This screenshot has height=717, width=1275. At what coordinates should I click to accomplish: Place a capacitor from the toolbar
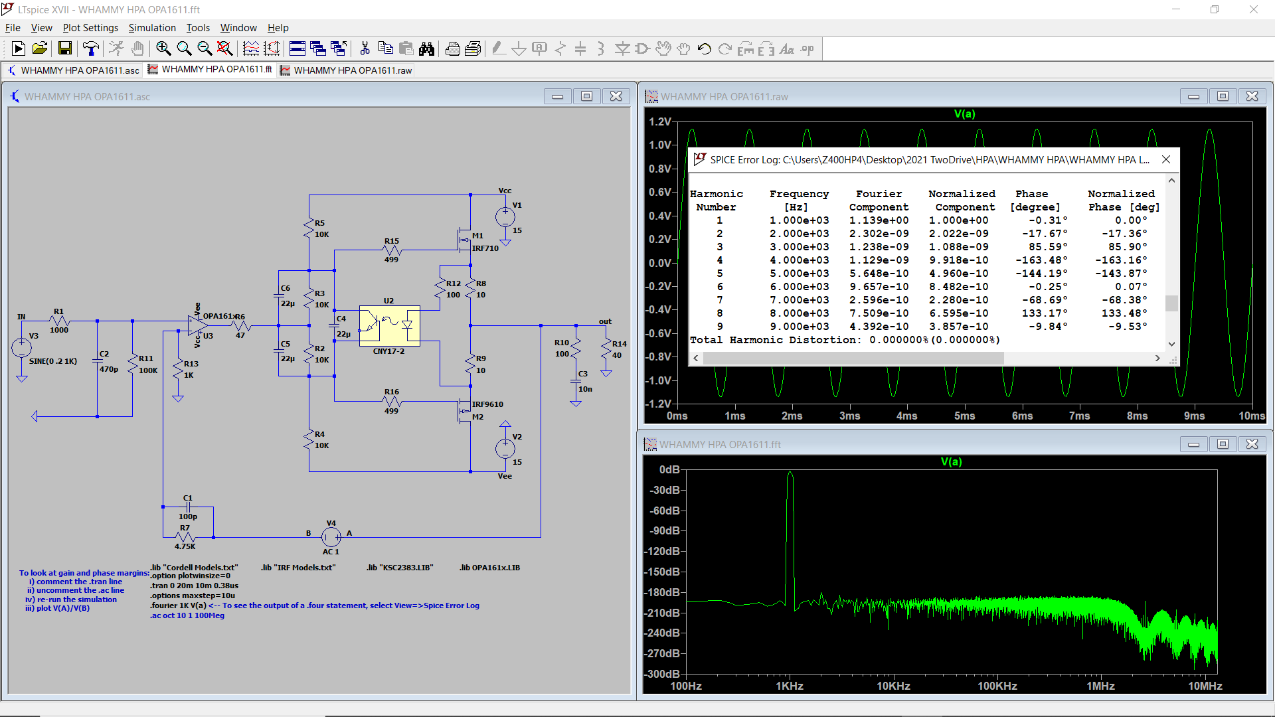580,48
